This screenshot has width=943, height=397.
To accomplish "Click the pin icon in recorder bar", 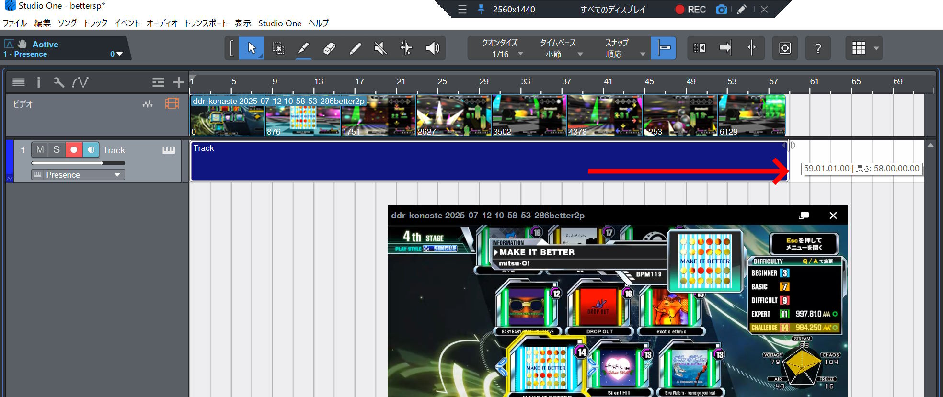I will pos(481,10).
